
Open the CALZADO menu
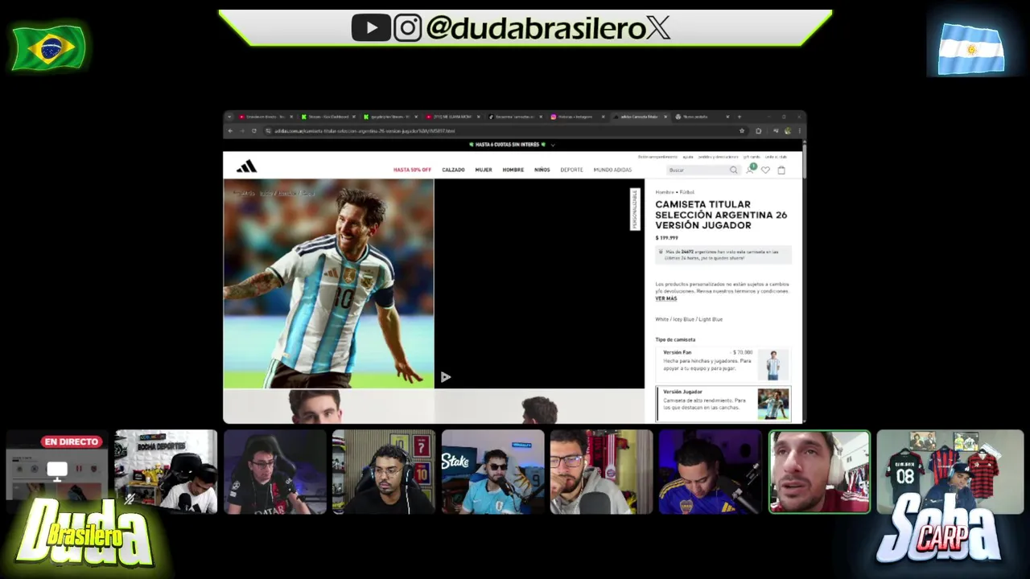(x=453, y=170)
